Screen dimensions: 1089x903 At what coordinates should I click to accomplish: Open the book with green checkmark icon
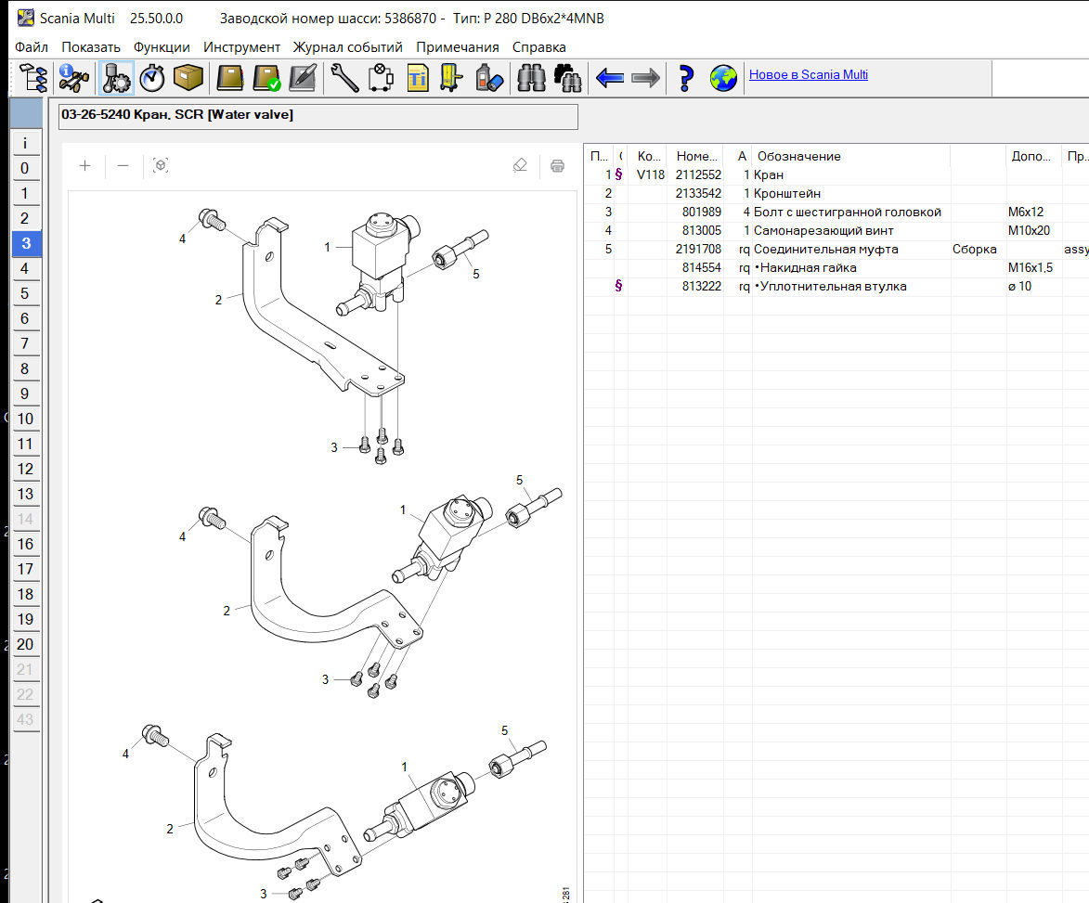coord(266,78)
